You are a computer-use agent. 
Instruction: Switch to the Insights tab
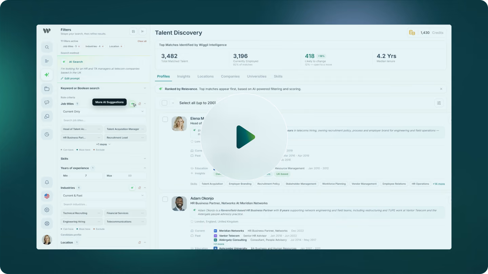(184, 76)
